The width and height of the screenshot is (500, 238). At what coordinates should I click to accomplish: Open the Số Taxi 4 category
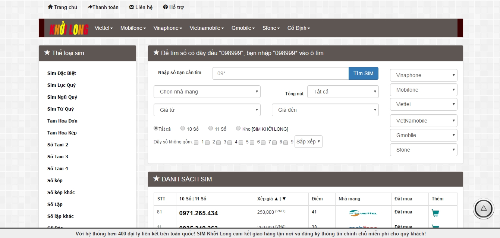coord(58,168)
